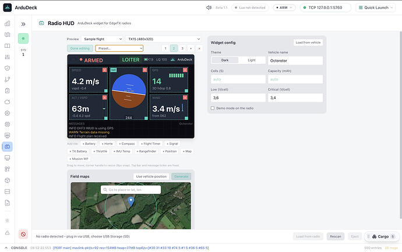Open the bar chart telemetry sidebar icon

pyautogui.click(x=8, y=23)
